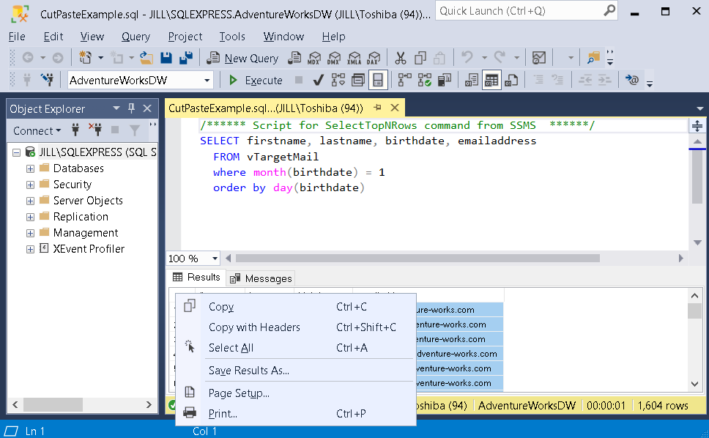The height and width of the screenshot is (438, 709).
Task: Open the 100 % zoom dropdown
Action: click(215, 259)
